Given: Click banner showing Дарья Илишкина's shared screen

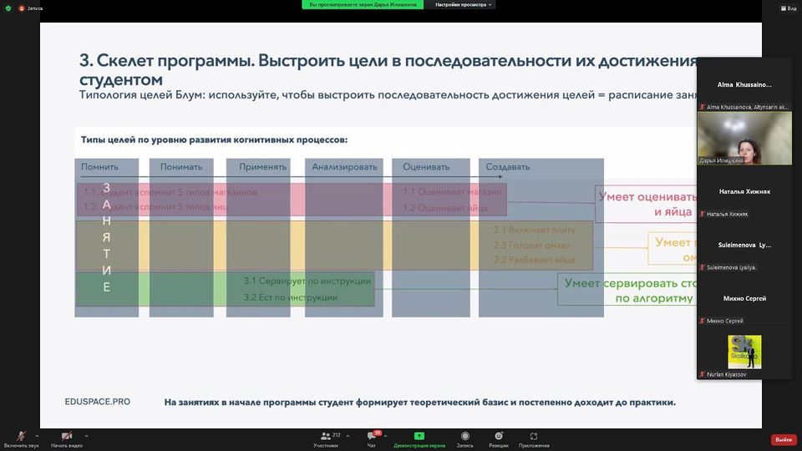Looking at the screenshot, I should (x=363, y=5).
